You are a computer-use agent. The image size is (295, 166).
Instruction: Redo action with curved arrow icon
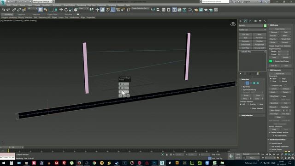coord(8,10)
